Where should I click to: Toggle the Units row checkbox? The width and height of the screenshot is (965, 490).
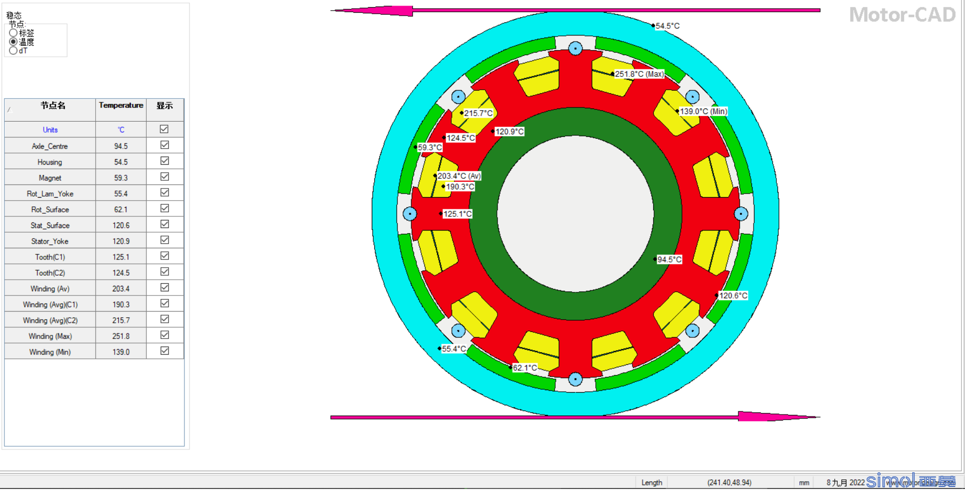pos(164,129)
